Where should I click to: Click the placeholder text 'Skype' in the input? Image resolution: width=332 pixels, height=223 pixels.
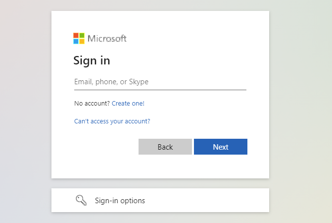pos(139,82)
